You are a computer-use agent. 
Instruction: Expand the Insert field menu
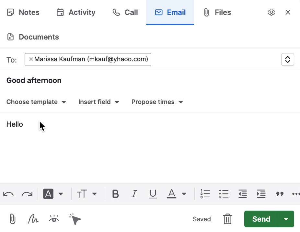[x=99, y=102]
